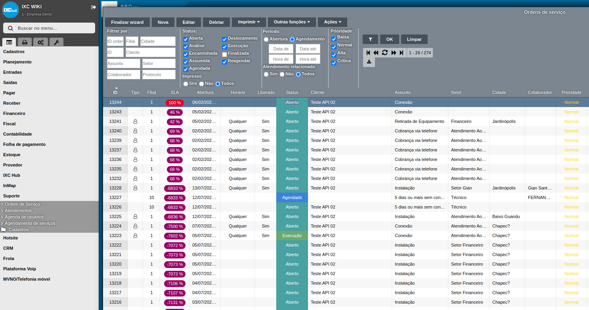The image size is (589, 310).
Task: Click the IXCsoft logo
Action: coord(11,10)
